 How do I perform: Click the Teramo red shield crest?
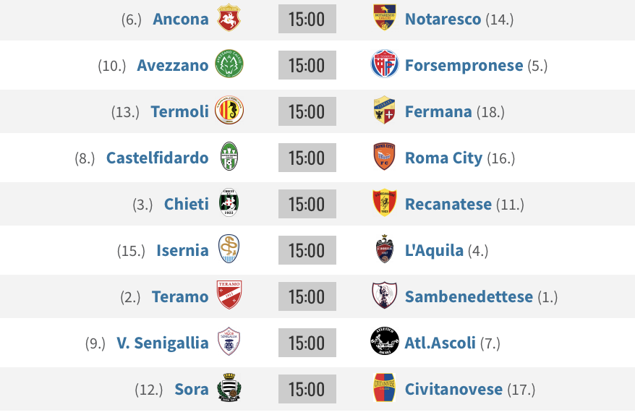pos(229,295)
